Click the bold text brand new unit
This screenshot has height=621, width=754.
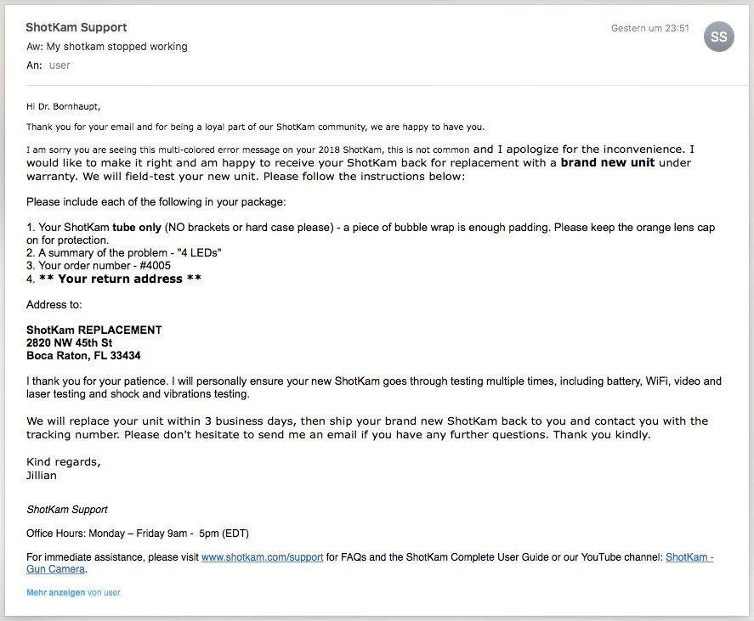607,162
